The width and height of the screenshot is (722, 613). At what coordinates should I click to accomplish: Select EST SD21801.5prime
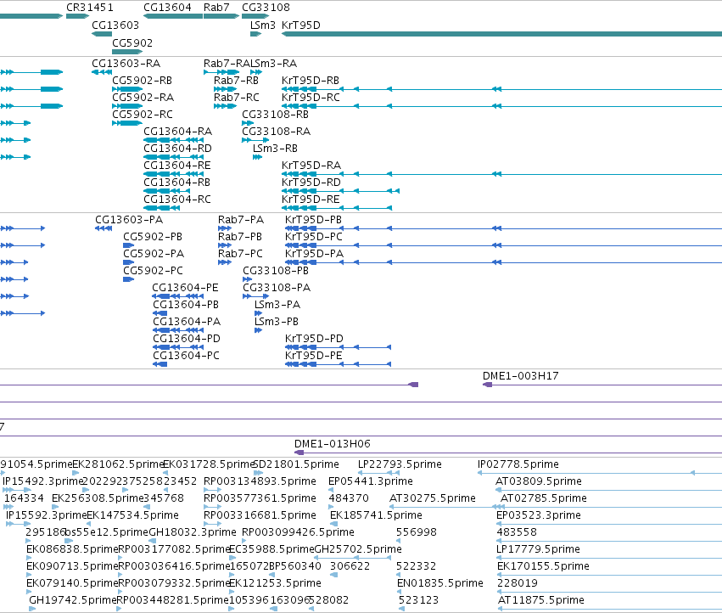pos(296,464)
